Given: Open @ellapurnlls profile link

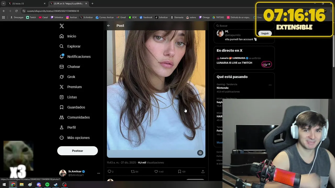Looking at the screenshot, I should pyautogui.click(x=233, y=35).
